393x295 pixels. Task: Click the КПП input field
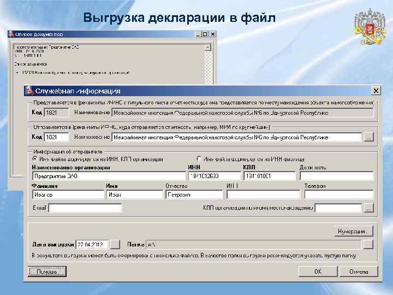(x=270, y=176)
